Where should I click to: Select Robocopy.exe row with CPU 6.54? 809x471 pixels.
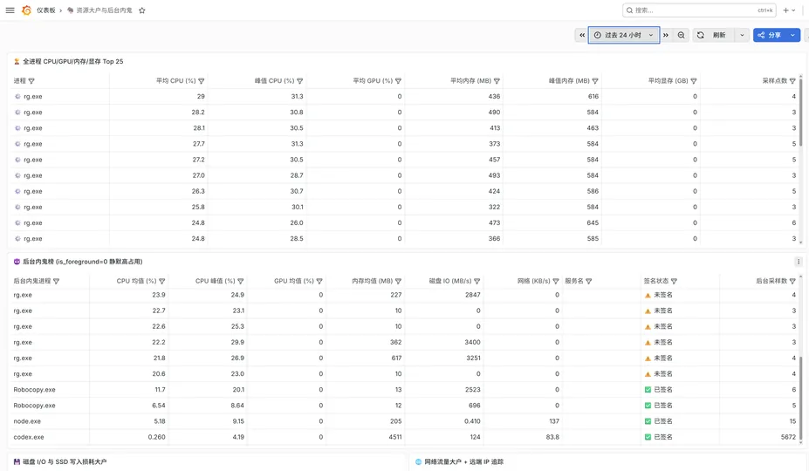(x=405, y=406)
